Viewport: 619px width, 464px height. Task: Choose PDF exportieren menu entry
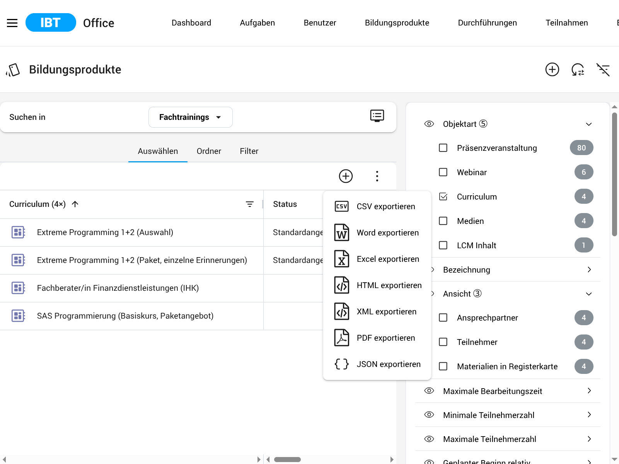pos(377,338)
